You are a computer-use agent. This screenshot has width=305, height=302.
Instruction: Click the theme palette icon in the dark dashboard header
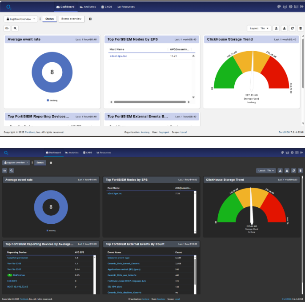point(282,153)
